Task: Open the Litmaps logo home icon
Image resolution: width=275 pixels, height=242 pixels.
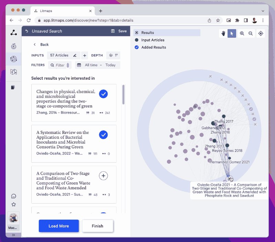Action: pyautogui.click(x=13, y=33)
